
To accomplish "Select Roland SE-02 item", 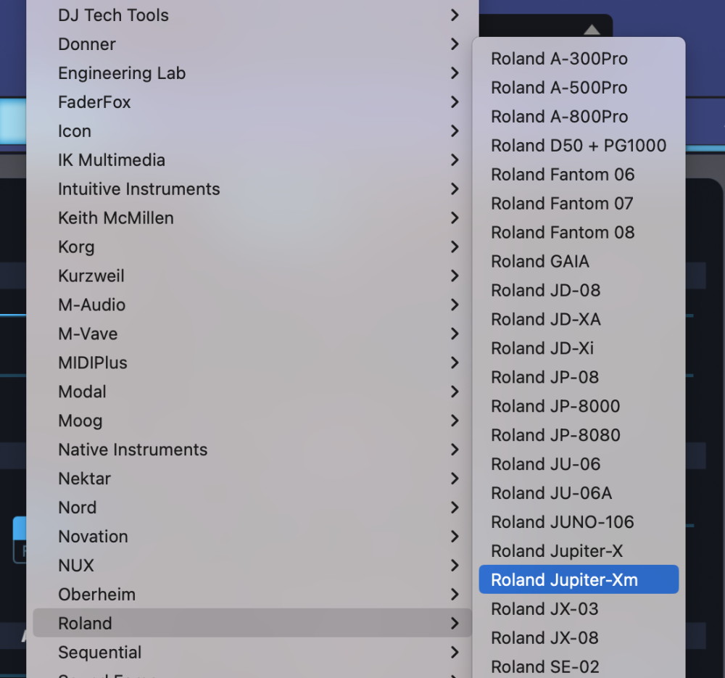I will point(544,666).
